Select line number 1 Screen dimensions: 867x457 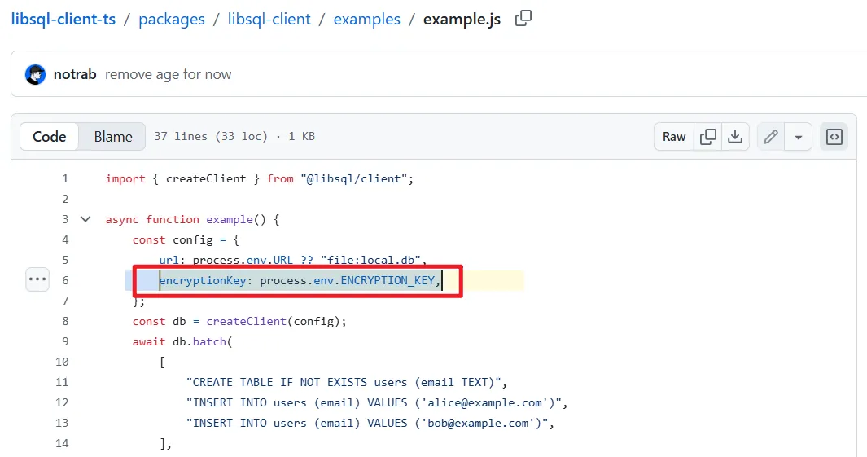[x=65, y=178]
